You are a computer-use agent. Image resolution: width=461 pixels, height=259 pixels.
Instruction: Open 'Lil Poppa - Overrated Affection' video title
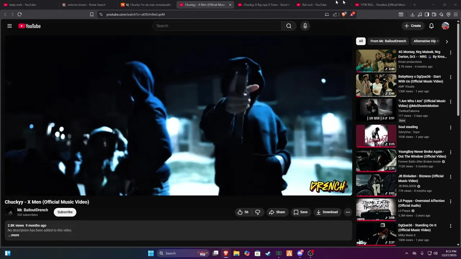421,203
